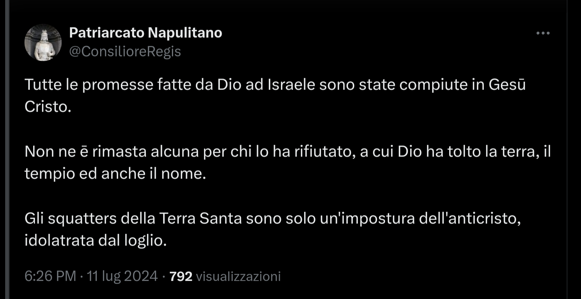Click the @ConsilioreRegis handle
This screenshot has width=581, height=299.
click(125, 51)
